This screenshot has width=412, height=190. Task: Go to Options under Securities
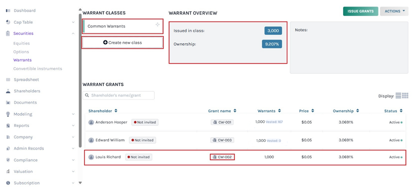pos(21,52)
